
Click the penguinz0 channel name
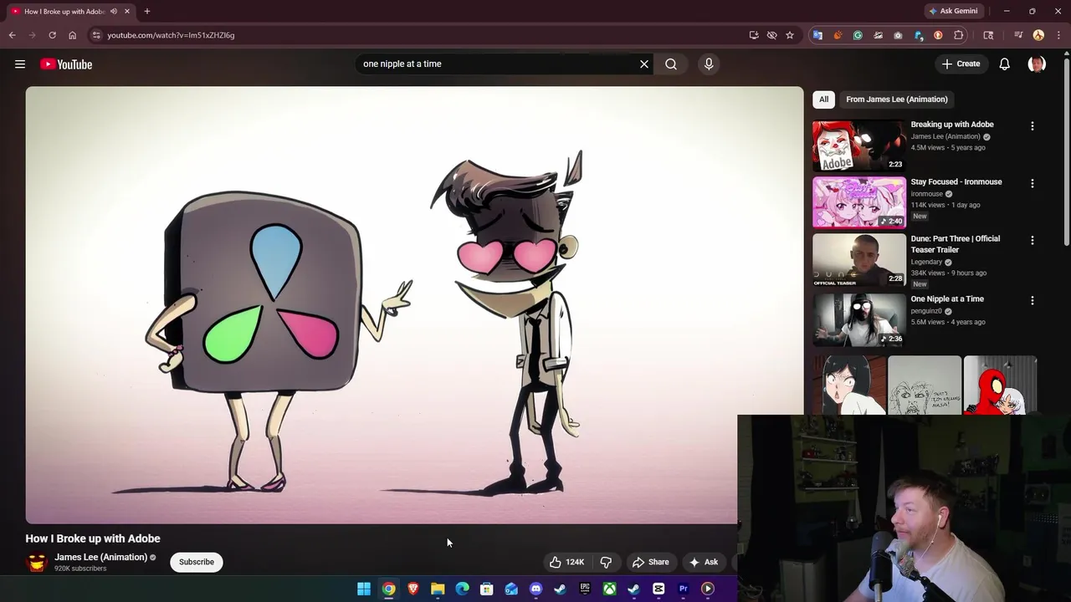click(926, 311)
